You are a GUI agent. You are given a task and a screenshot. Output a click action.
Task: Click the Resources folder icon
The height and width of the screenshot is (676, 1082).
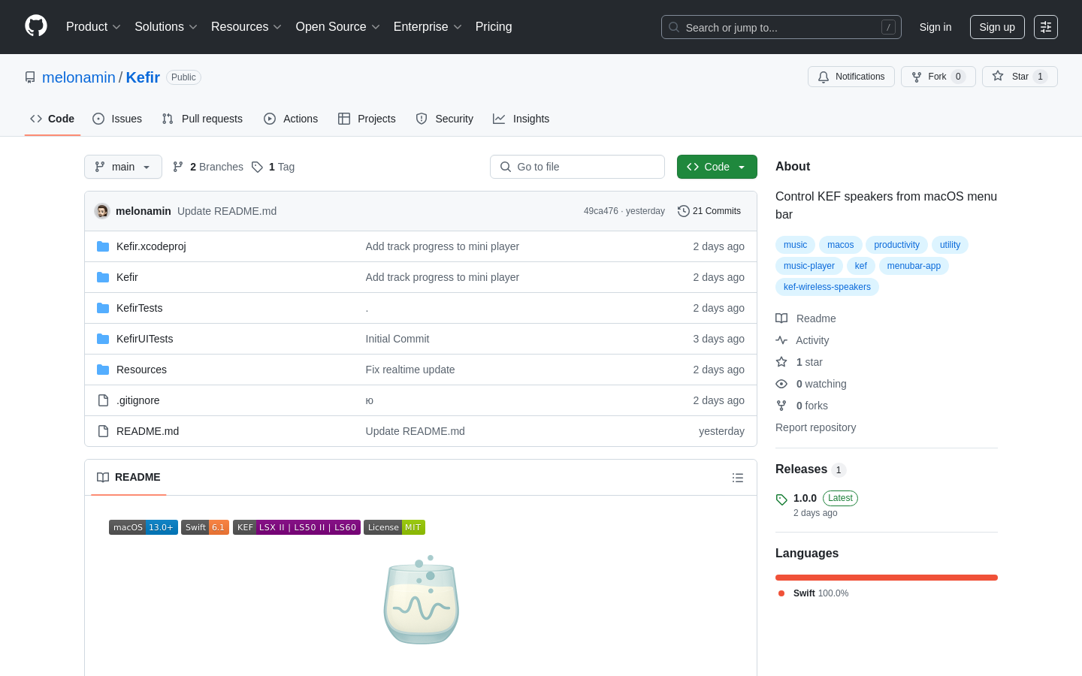tap(103, 370)
